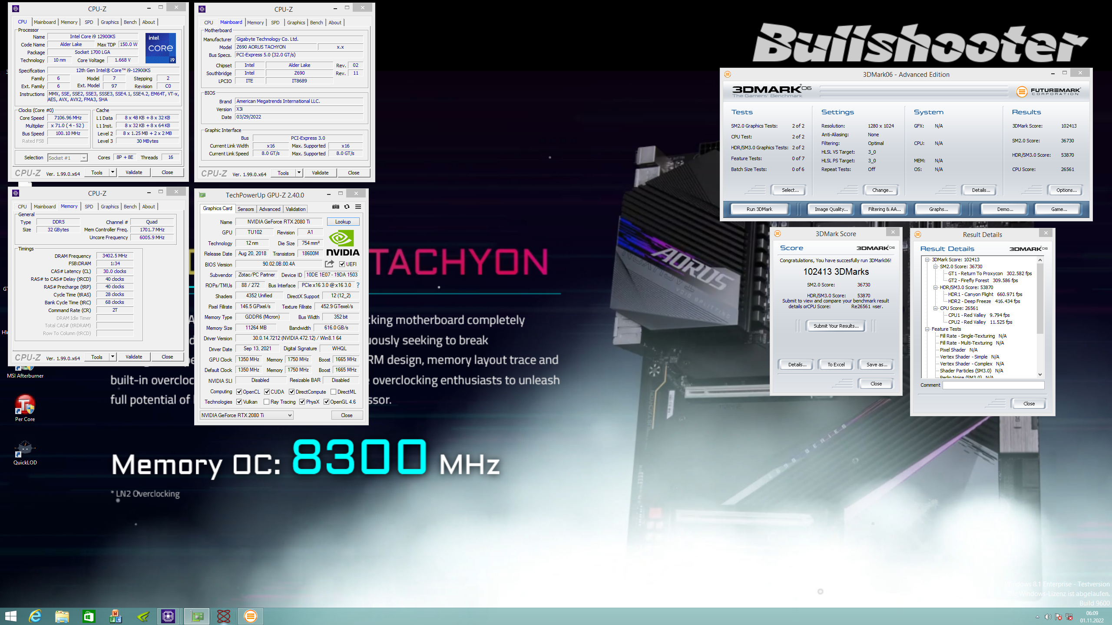Open the NVIDIA icon on the taskbar

142,616
